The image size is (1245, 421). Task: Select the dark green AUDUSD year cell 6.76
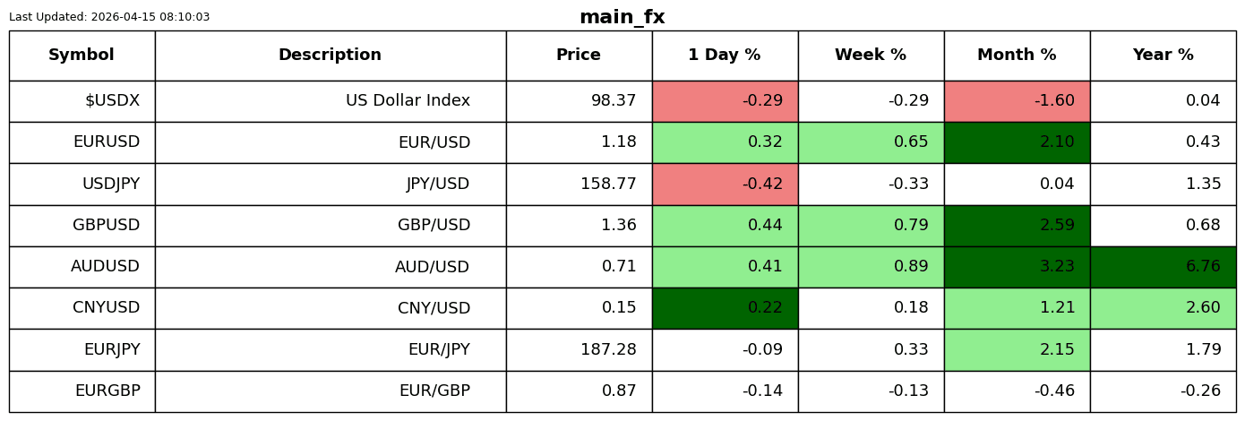pyautogui.click(x=1163, y=267)
